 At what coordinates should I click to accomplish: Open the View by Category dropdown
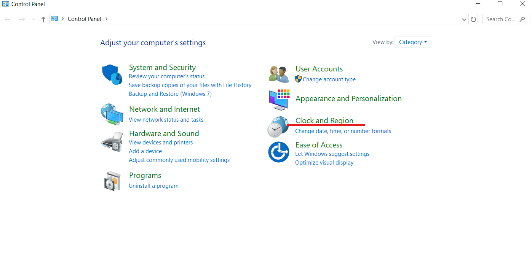[x=413, y=42]
